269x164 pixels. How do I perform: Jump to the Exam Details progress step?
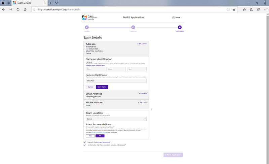[x=180, y=27]
